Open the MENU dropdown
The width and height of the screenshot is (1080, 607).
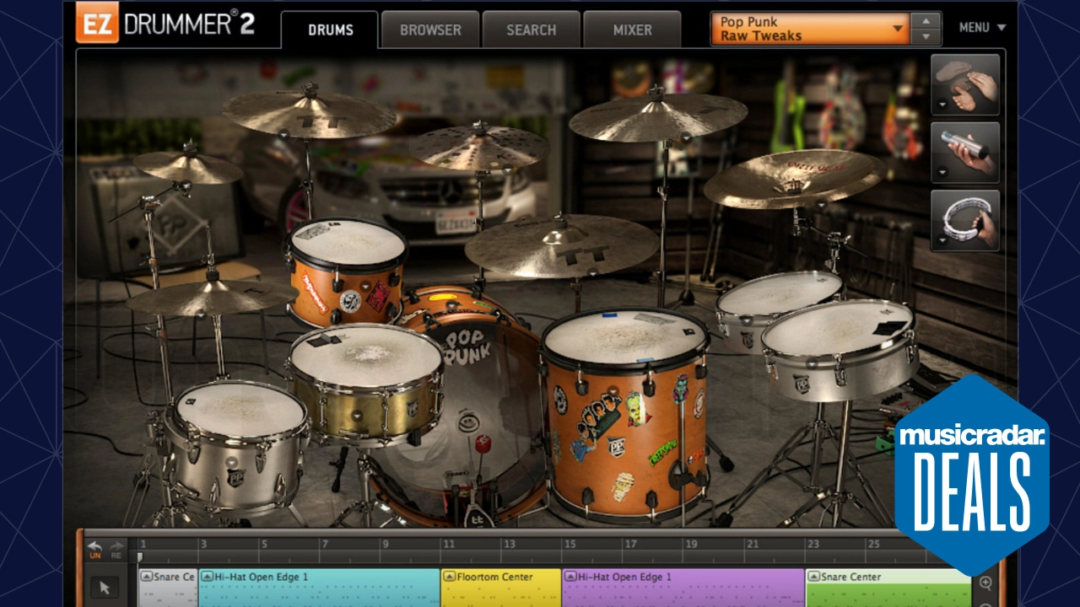(x=982, y=28)
